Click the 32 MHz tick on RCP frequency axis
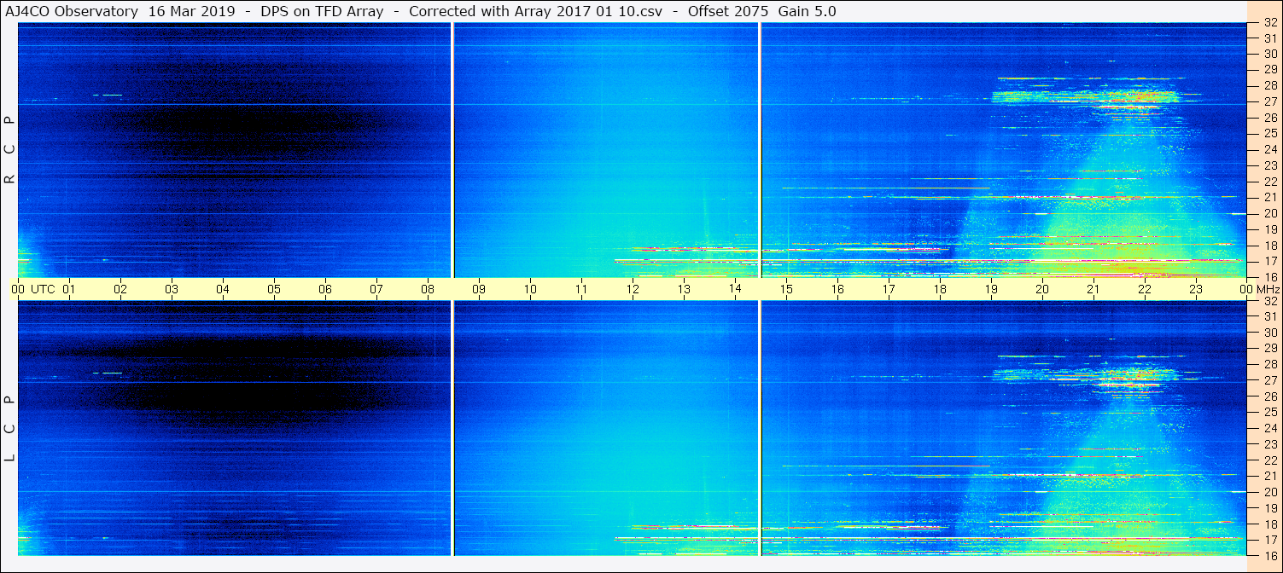This screenshot has height=573, width=1283. (1270, 23)
